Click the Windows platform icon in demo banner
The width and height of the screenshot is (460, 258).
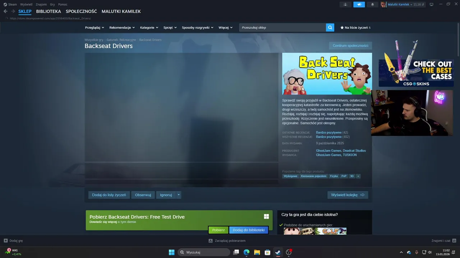coord(266,216)
